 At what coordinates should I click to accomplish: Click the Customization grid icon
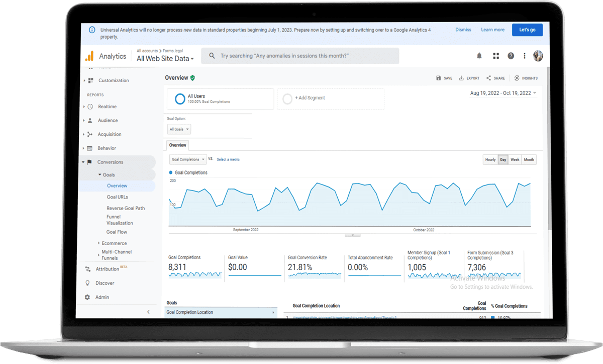pyautogui.click(x=90, y=80)
